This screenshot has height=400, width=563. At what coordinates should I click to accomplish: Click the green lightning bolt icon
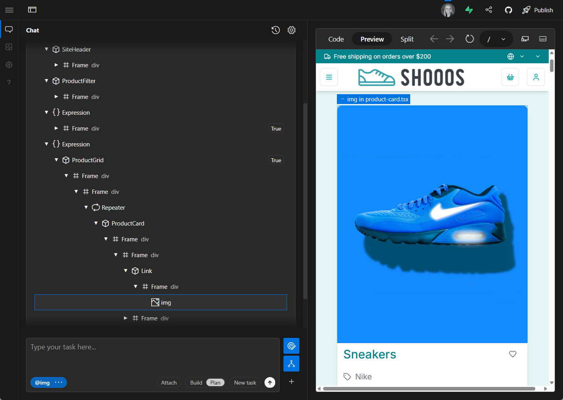pos(469,10)
